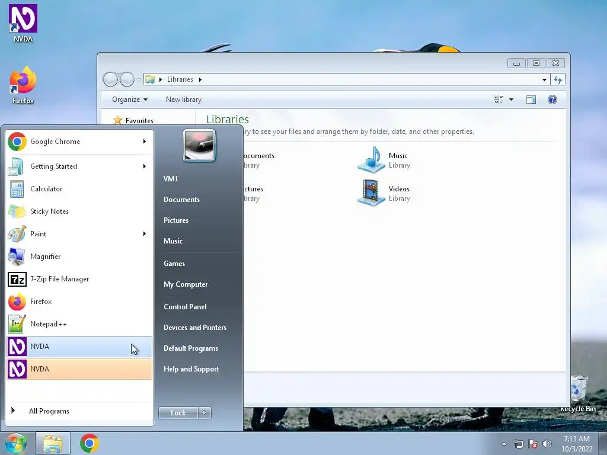The width and height of the screenshot is (607, 455).
Task: Open Control Panel from Start menu
Action: pos(185,307)
